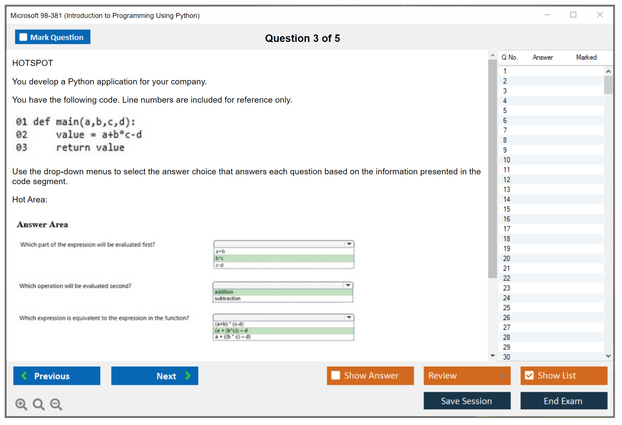Click the zoom in magnifier icon
622x425 pixels.
pos(21,404)
